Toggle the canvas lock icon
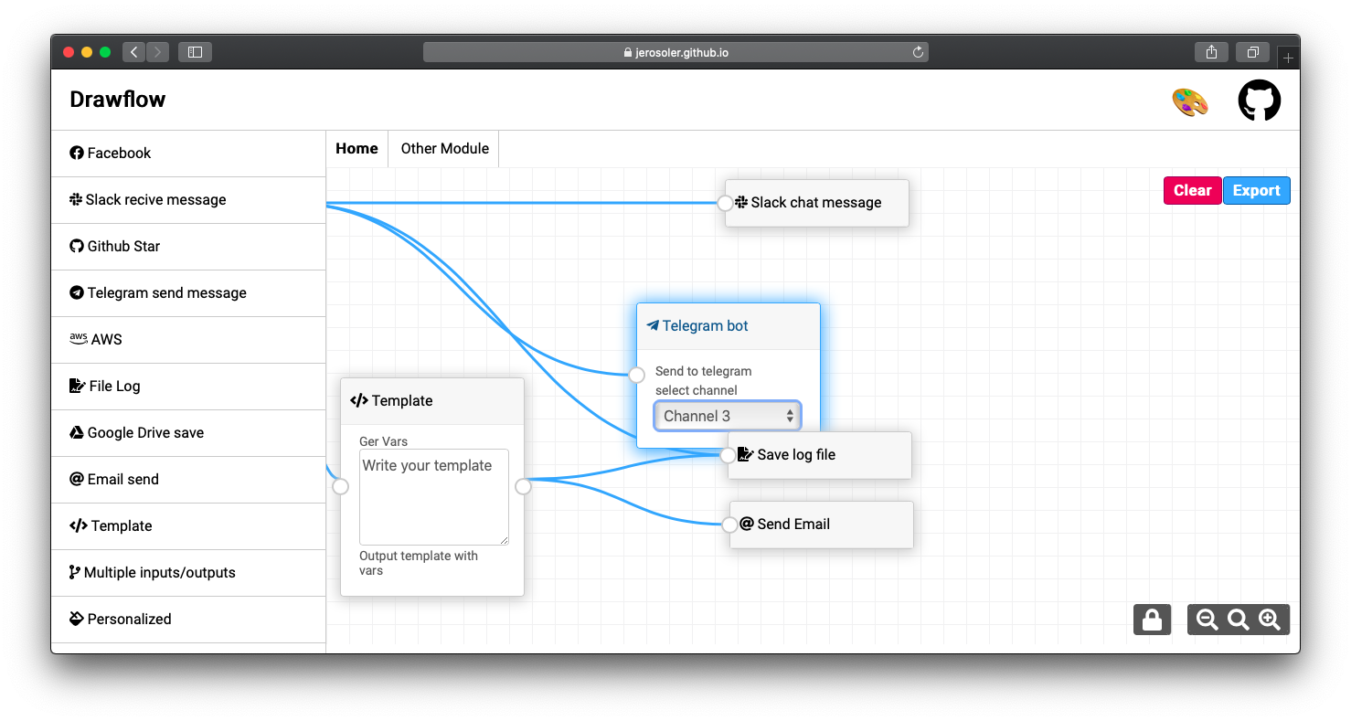Viewport: 1351px width, 721px height. [x=1152, y=620]
